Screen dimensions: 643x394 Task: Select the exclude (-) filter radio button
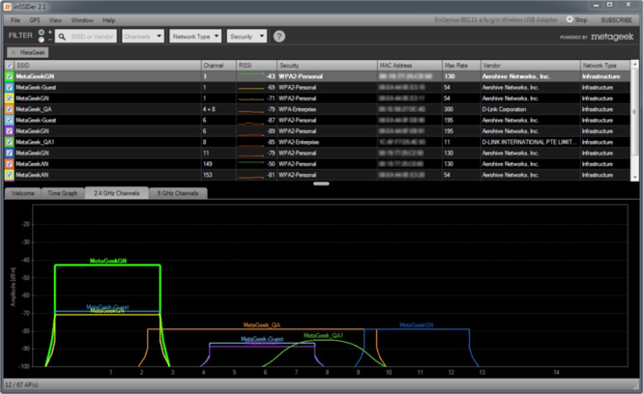coord(42,40)
